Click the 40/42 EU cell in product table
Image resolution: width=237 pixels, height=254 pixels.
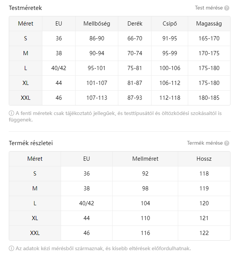[87, 203]
